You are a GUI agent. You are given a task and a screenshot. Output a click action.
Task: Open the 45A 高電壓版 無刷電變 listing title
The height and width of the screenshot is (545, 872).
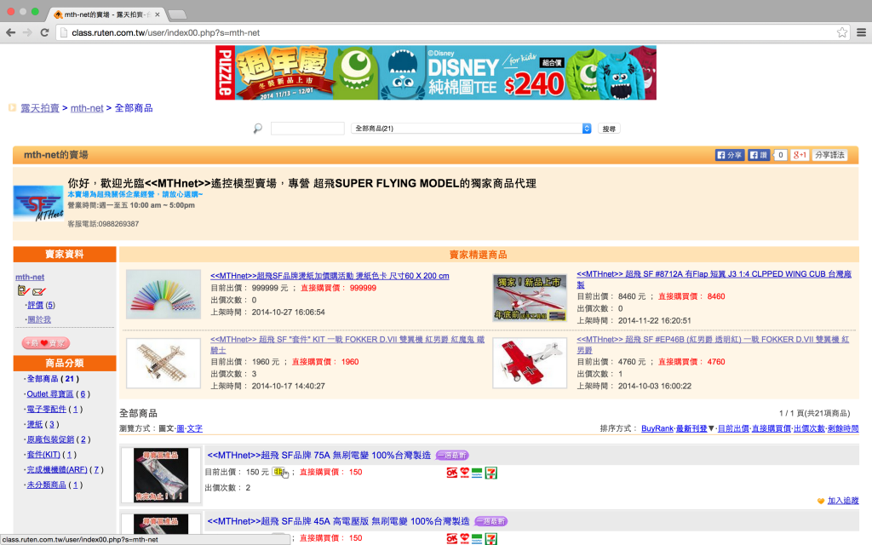coord(338,522)
